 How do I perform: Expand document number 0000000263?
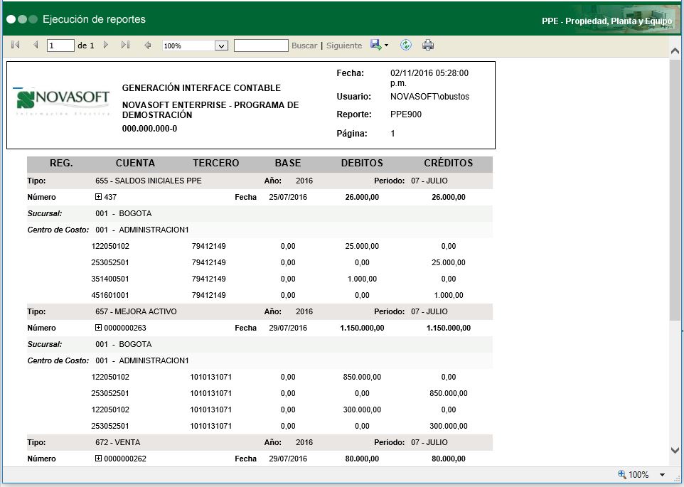coord(99,328)
